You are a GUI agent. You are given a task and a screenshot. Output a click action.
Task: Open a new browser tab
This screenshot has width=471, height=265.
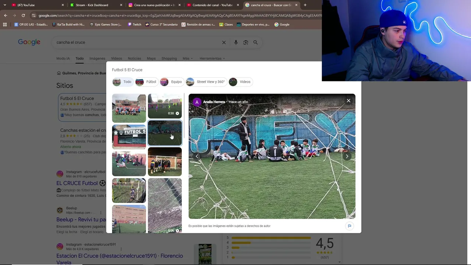point(305,5)
